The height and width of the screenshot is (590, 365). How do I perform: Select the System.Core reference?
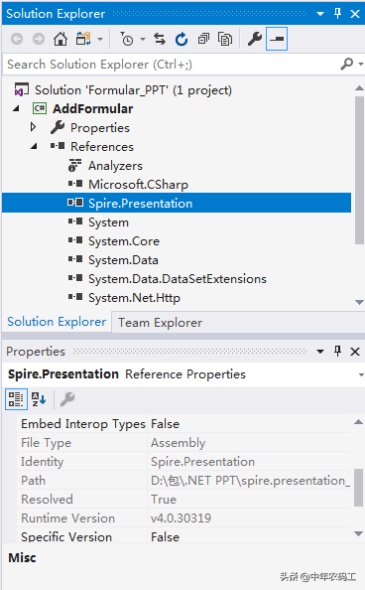click(x=124, y=241)
